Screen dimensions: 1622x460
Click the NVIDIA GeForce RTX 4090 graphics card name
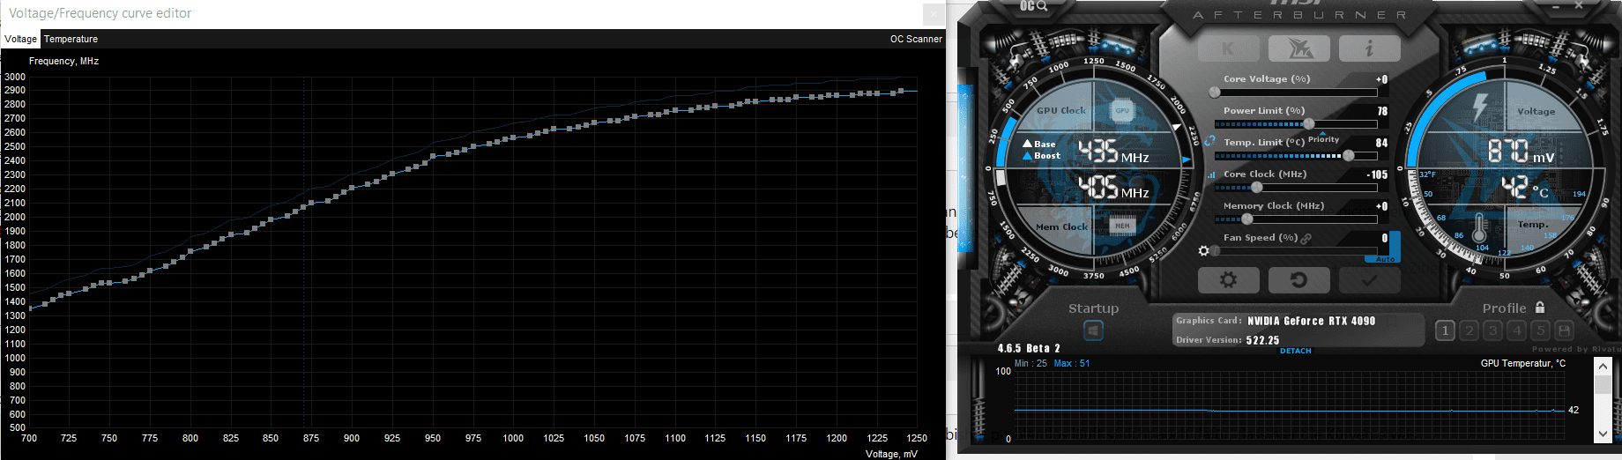[x=1311, y=321]
